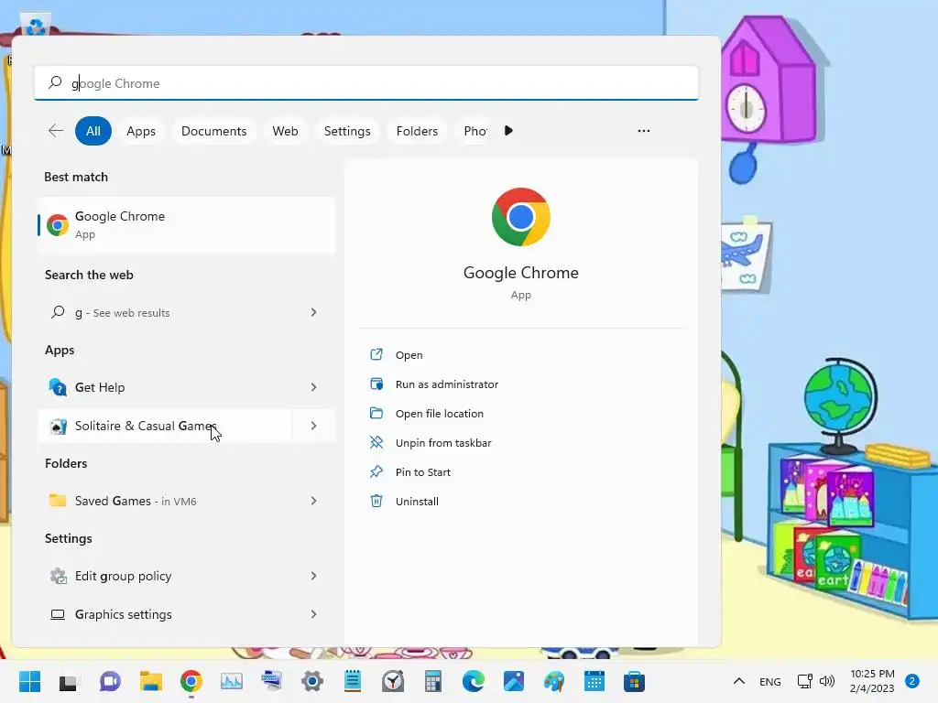938x703 pixels.
Task: Select Uninstall for Google Chrome
Action: click(x=417, y=502)
